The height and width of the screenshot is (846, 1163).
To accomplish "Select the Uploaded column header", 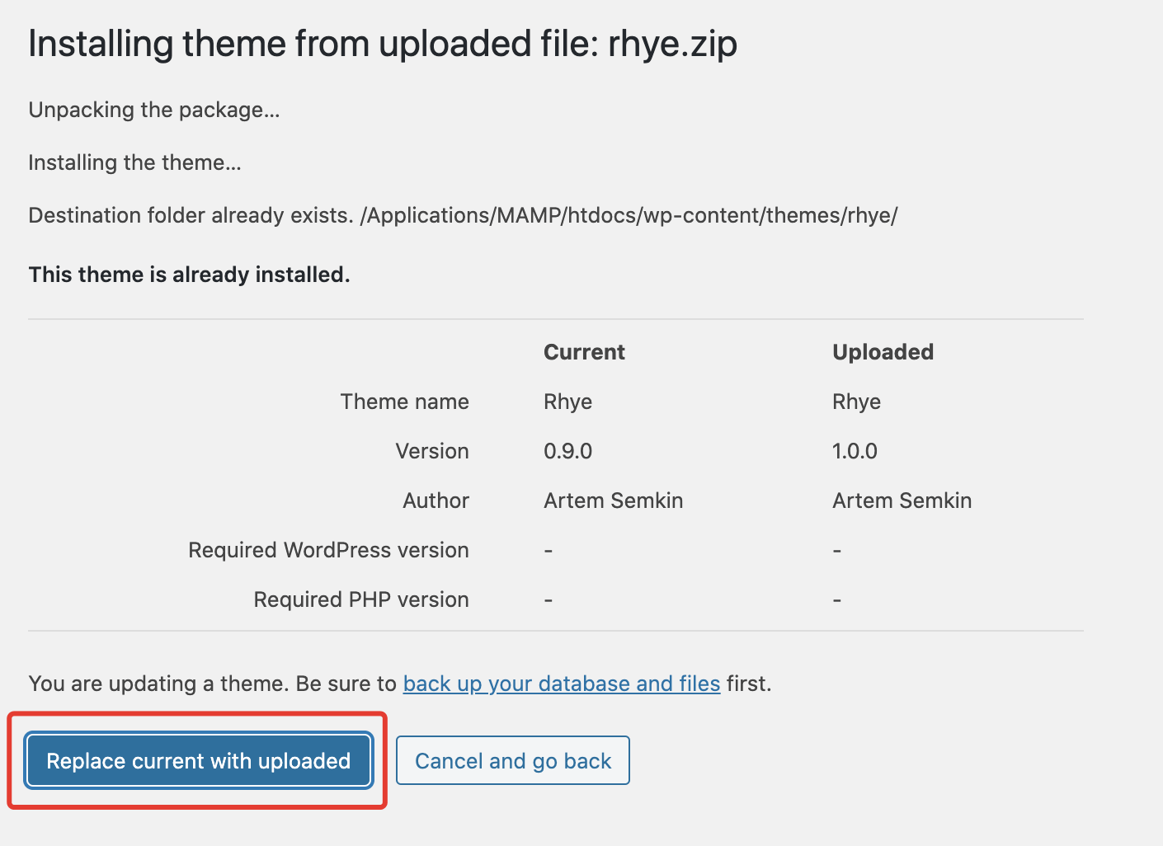I will [x=883, y=352].
